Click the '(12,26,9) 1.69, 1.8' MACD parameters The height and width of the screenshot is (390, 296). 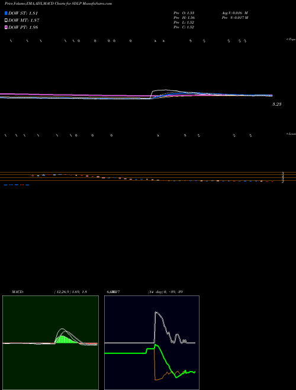70,292
